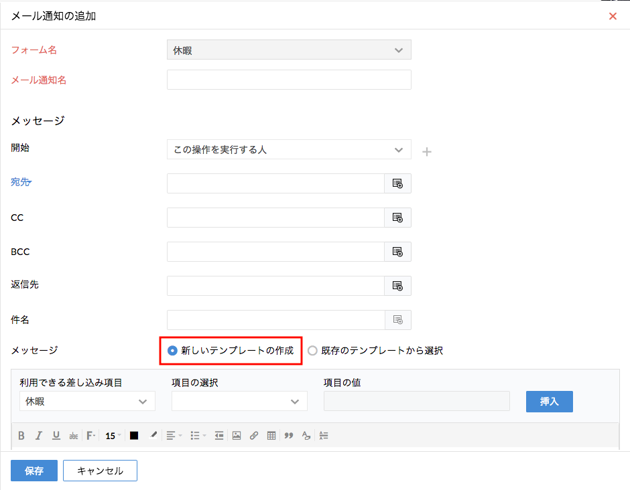Click the 保存 button
Screen dimensions: 630x490
point(34,471)
